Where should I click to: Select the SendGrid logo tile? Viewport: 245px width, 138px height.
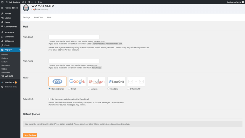[x=116, y=81]
